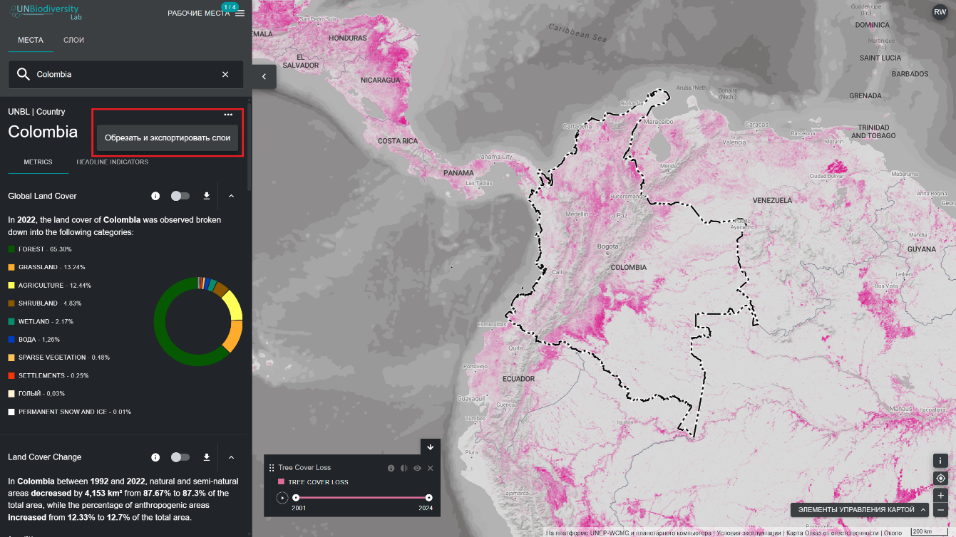Download Global Land Cover data

click(207, 196)
